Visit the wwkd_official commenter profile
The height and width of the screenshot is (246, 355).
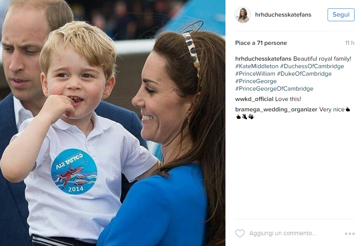click(254, 99)
